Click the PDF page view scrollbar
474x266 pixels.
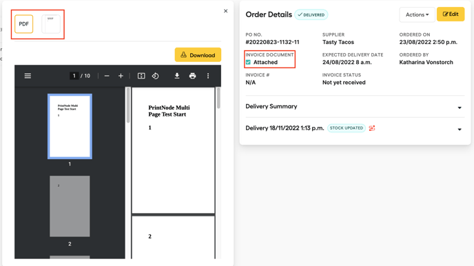(218, 99)
